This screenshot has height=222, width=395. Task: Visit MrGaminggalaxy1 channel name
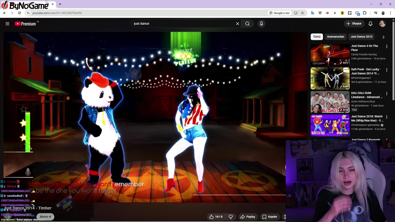pyautogui.click(x=361, y=78)
